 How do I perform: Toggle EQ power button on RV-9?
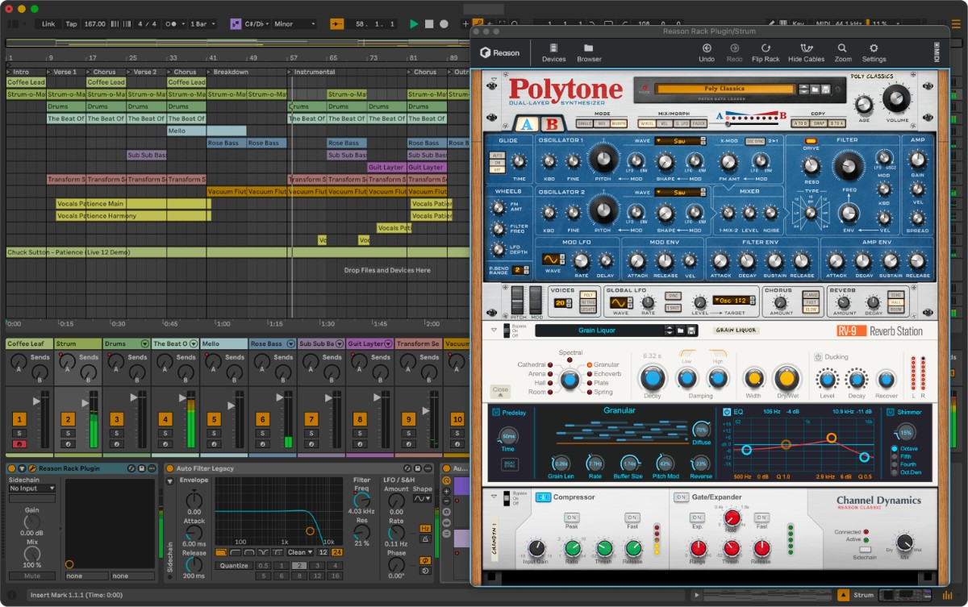pyautogui.click(x=727, y=412)
